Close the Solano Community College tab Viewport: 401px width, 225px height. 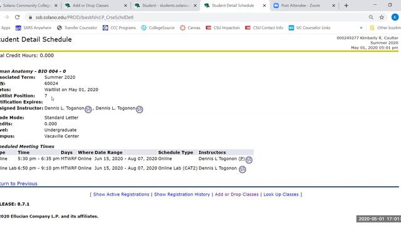56,6
